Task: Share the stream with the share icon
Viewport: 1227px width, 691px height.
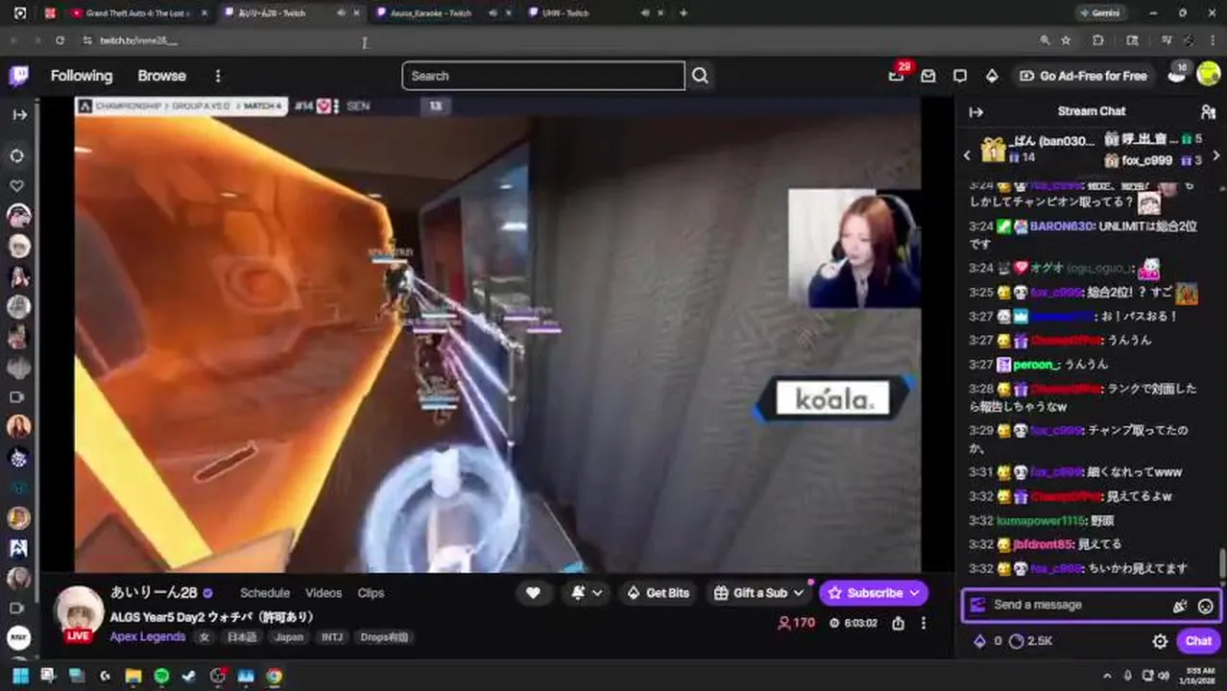Action: 898,623
